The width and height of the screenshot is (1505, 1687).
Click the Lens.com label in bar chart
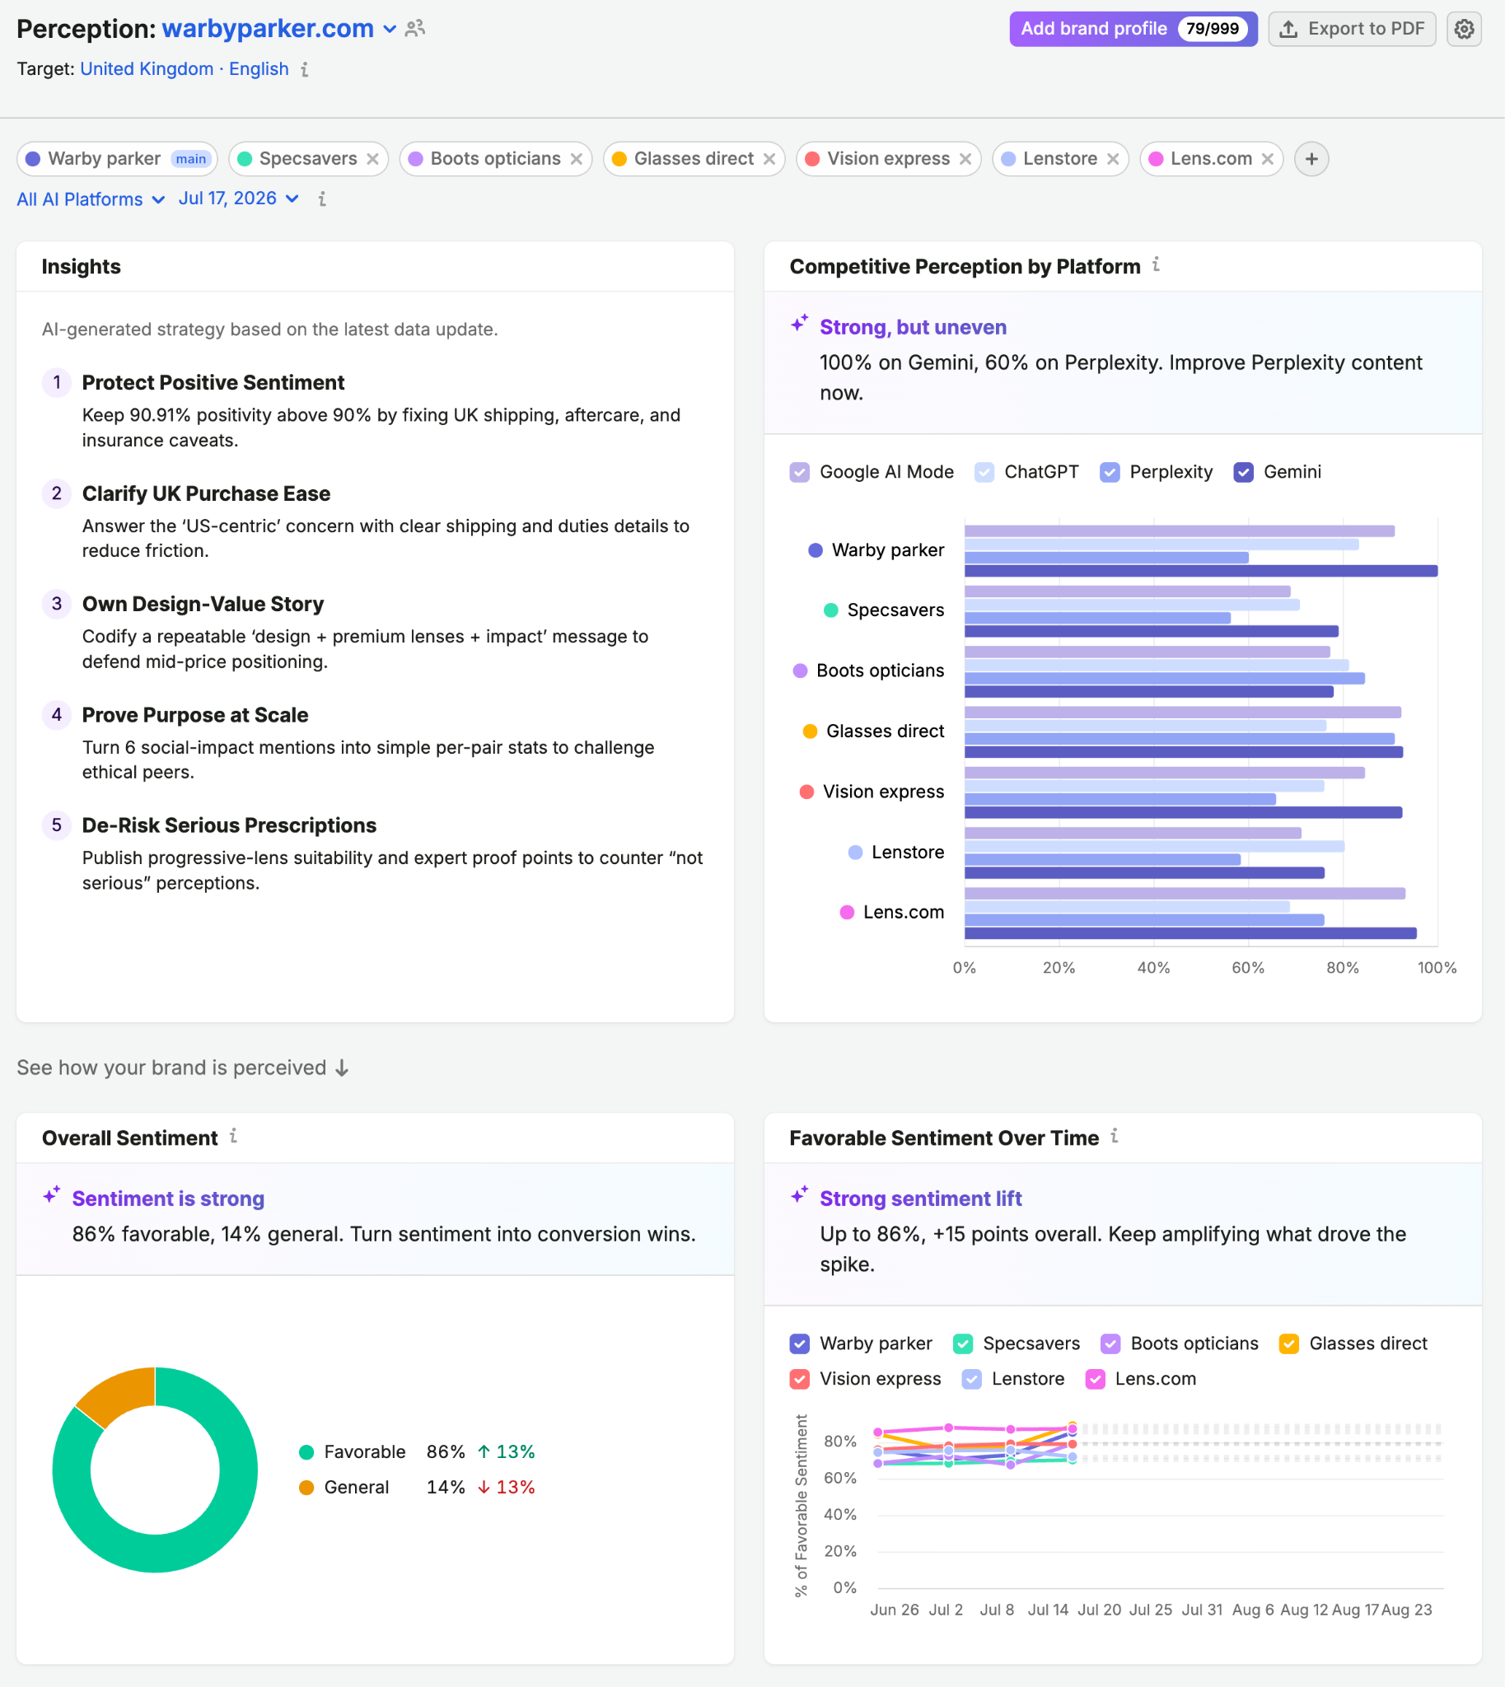(903, 912)
